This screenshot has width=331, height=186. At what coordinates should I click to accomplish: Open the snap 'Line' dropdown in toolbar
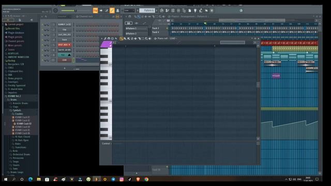tap(129, 10)
